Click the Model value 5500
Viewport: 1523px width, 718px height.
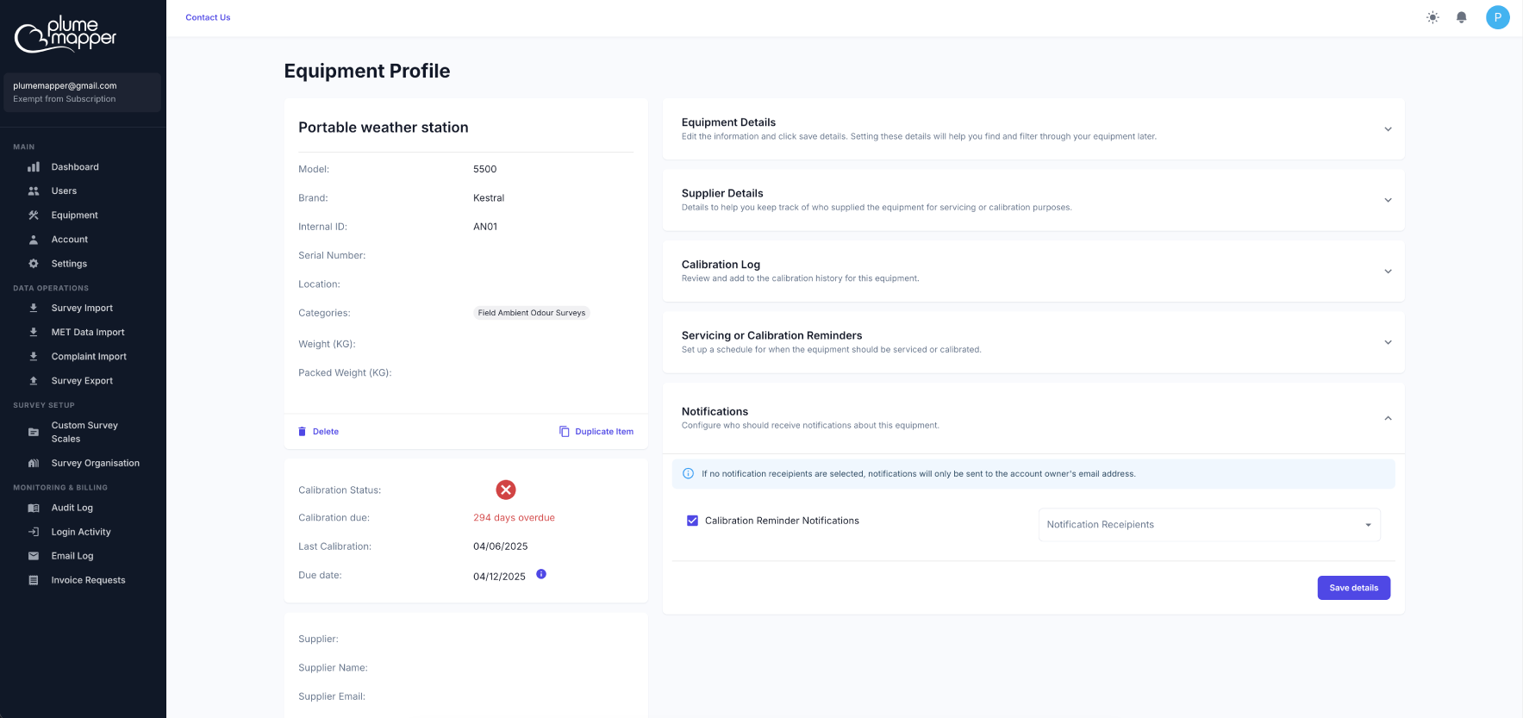(x=484, y=169)
